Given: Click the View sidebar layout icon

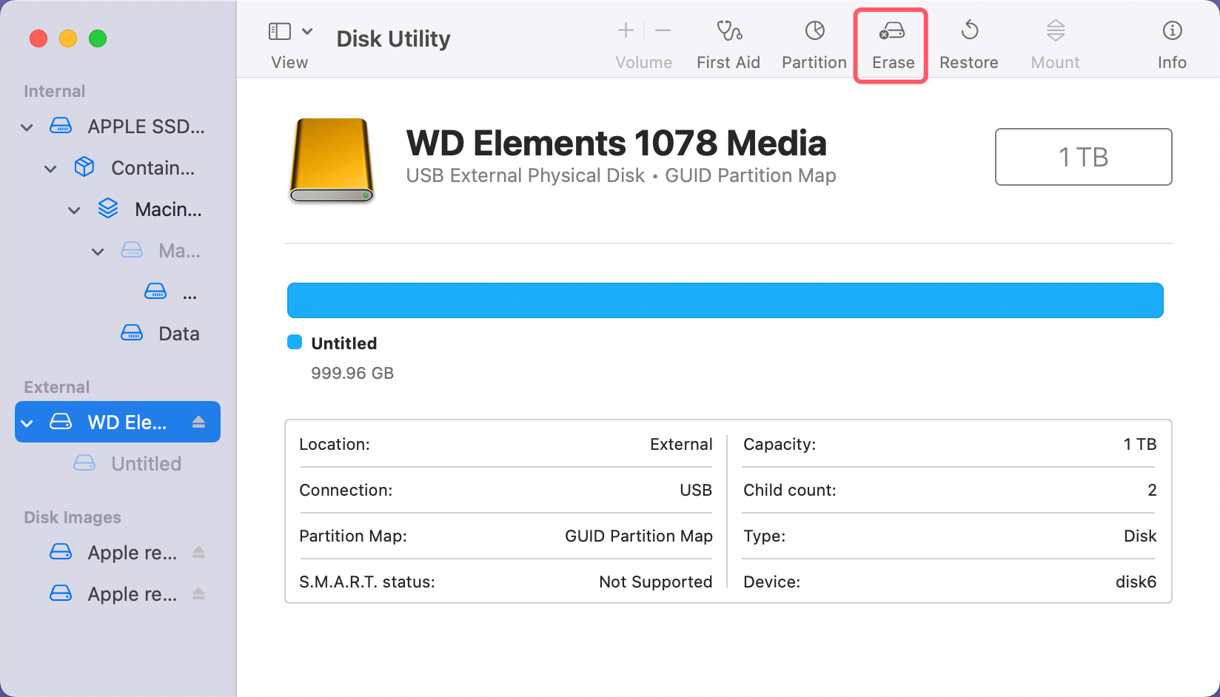Looking at the screenshot, I should [x=279, y=31].
